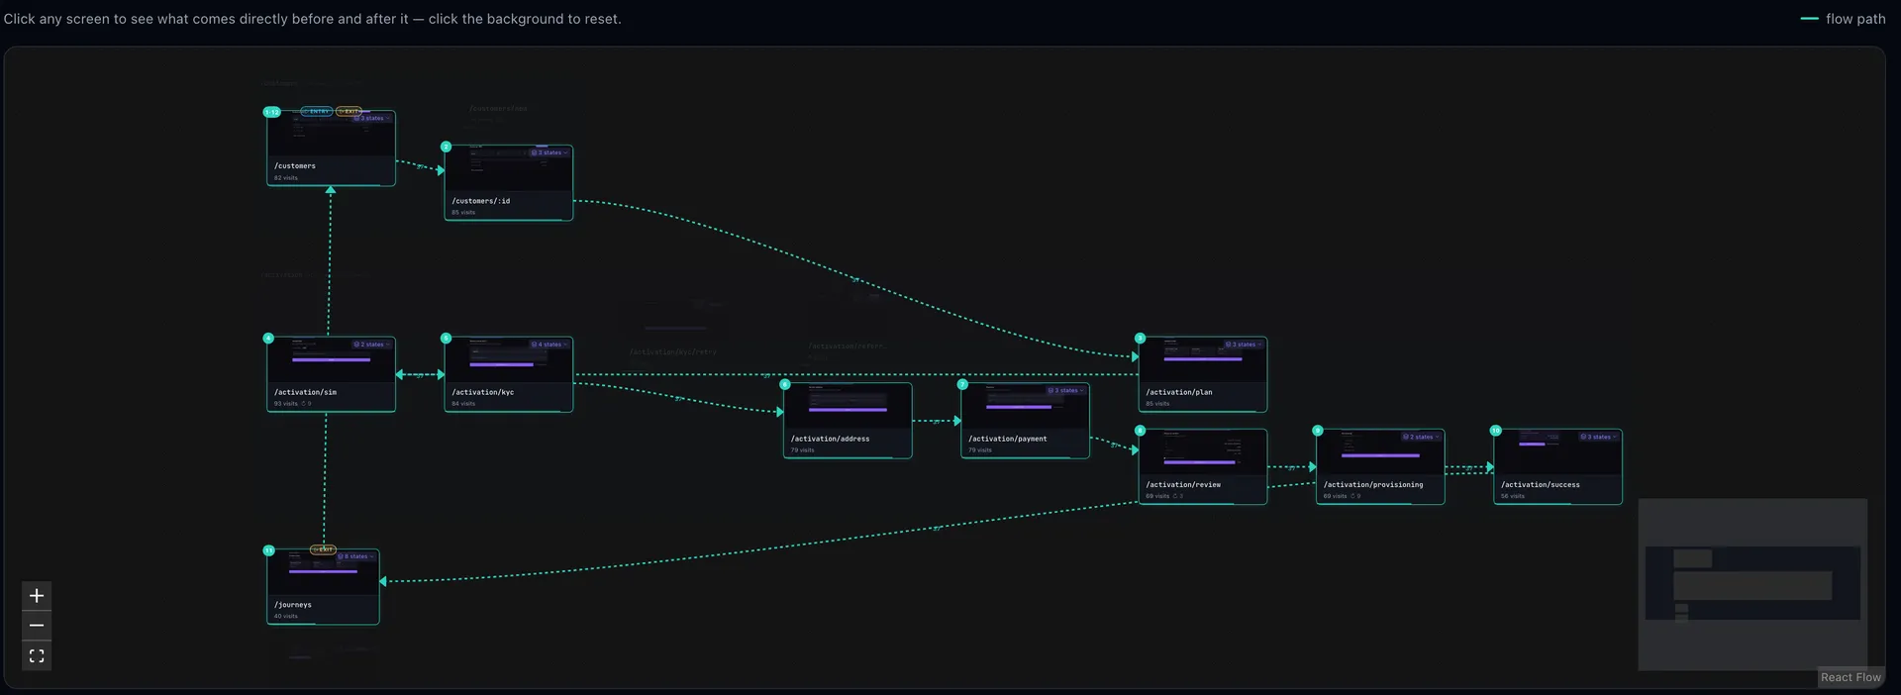Select the /activation/plan screen thumbnail
Screen dimensions: 1901x695
(1203, 360)
